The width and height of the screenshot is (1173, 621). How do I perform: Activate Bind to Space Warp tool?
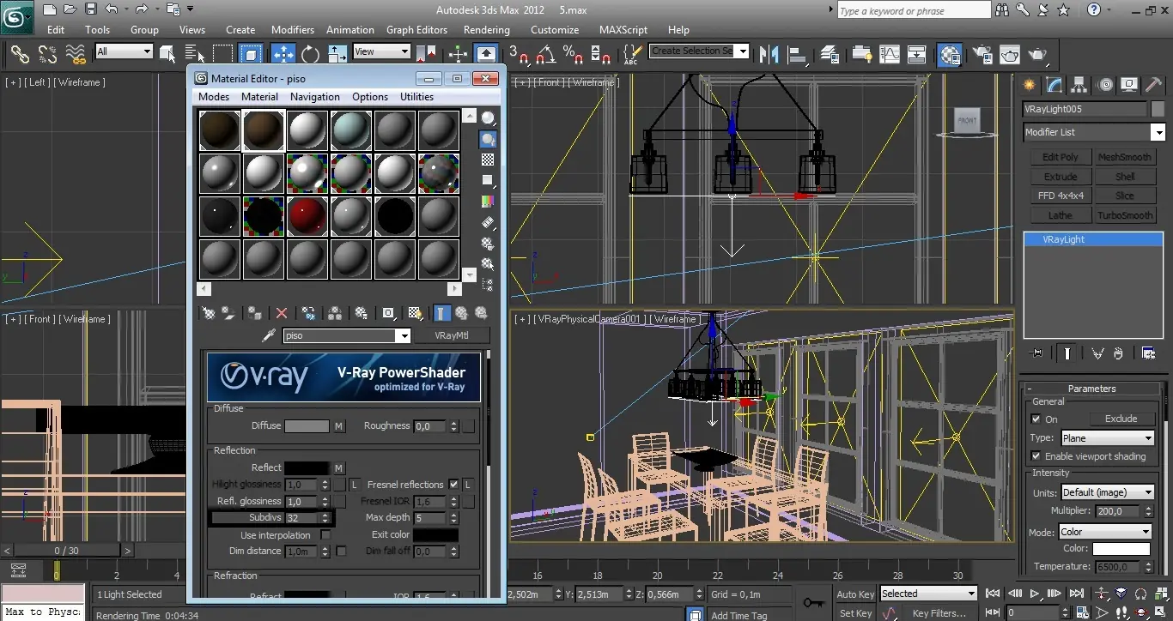(x=76, y=54)
